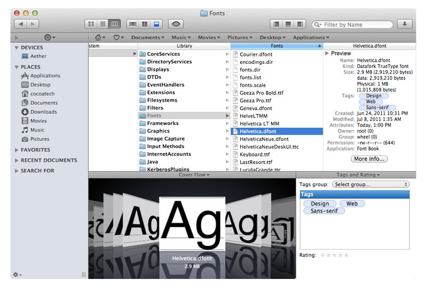This screenshot has height=288, width=427.
Task: Switch to list view in toolbar
Action: tap(102, 24)
